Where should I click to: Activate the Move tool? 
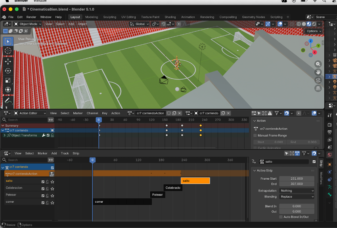(x=8, y=61)
